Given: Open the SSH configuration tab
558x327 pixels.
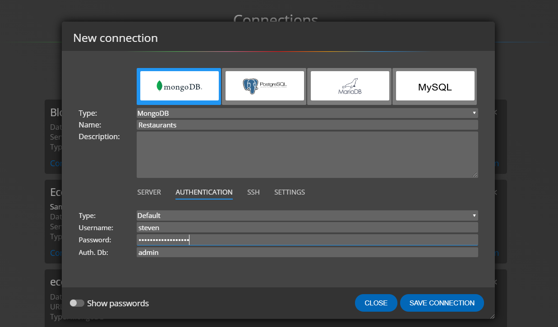Looking at the screenshot, I should point(253,192).
